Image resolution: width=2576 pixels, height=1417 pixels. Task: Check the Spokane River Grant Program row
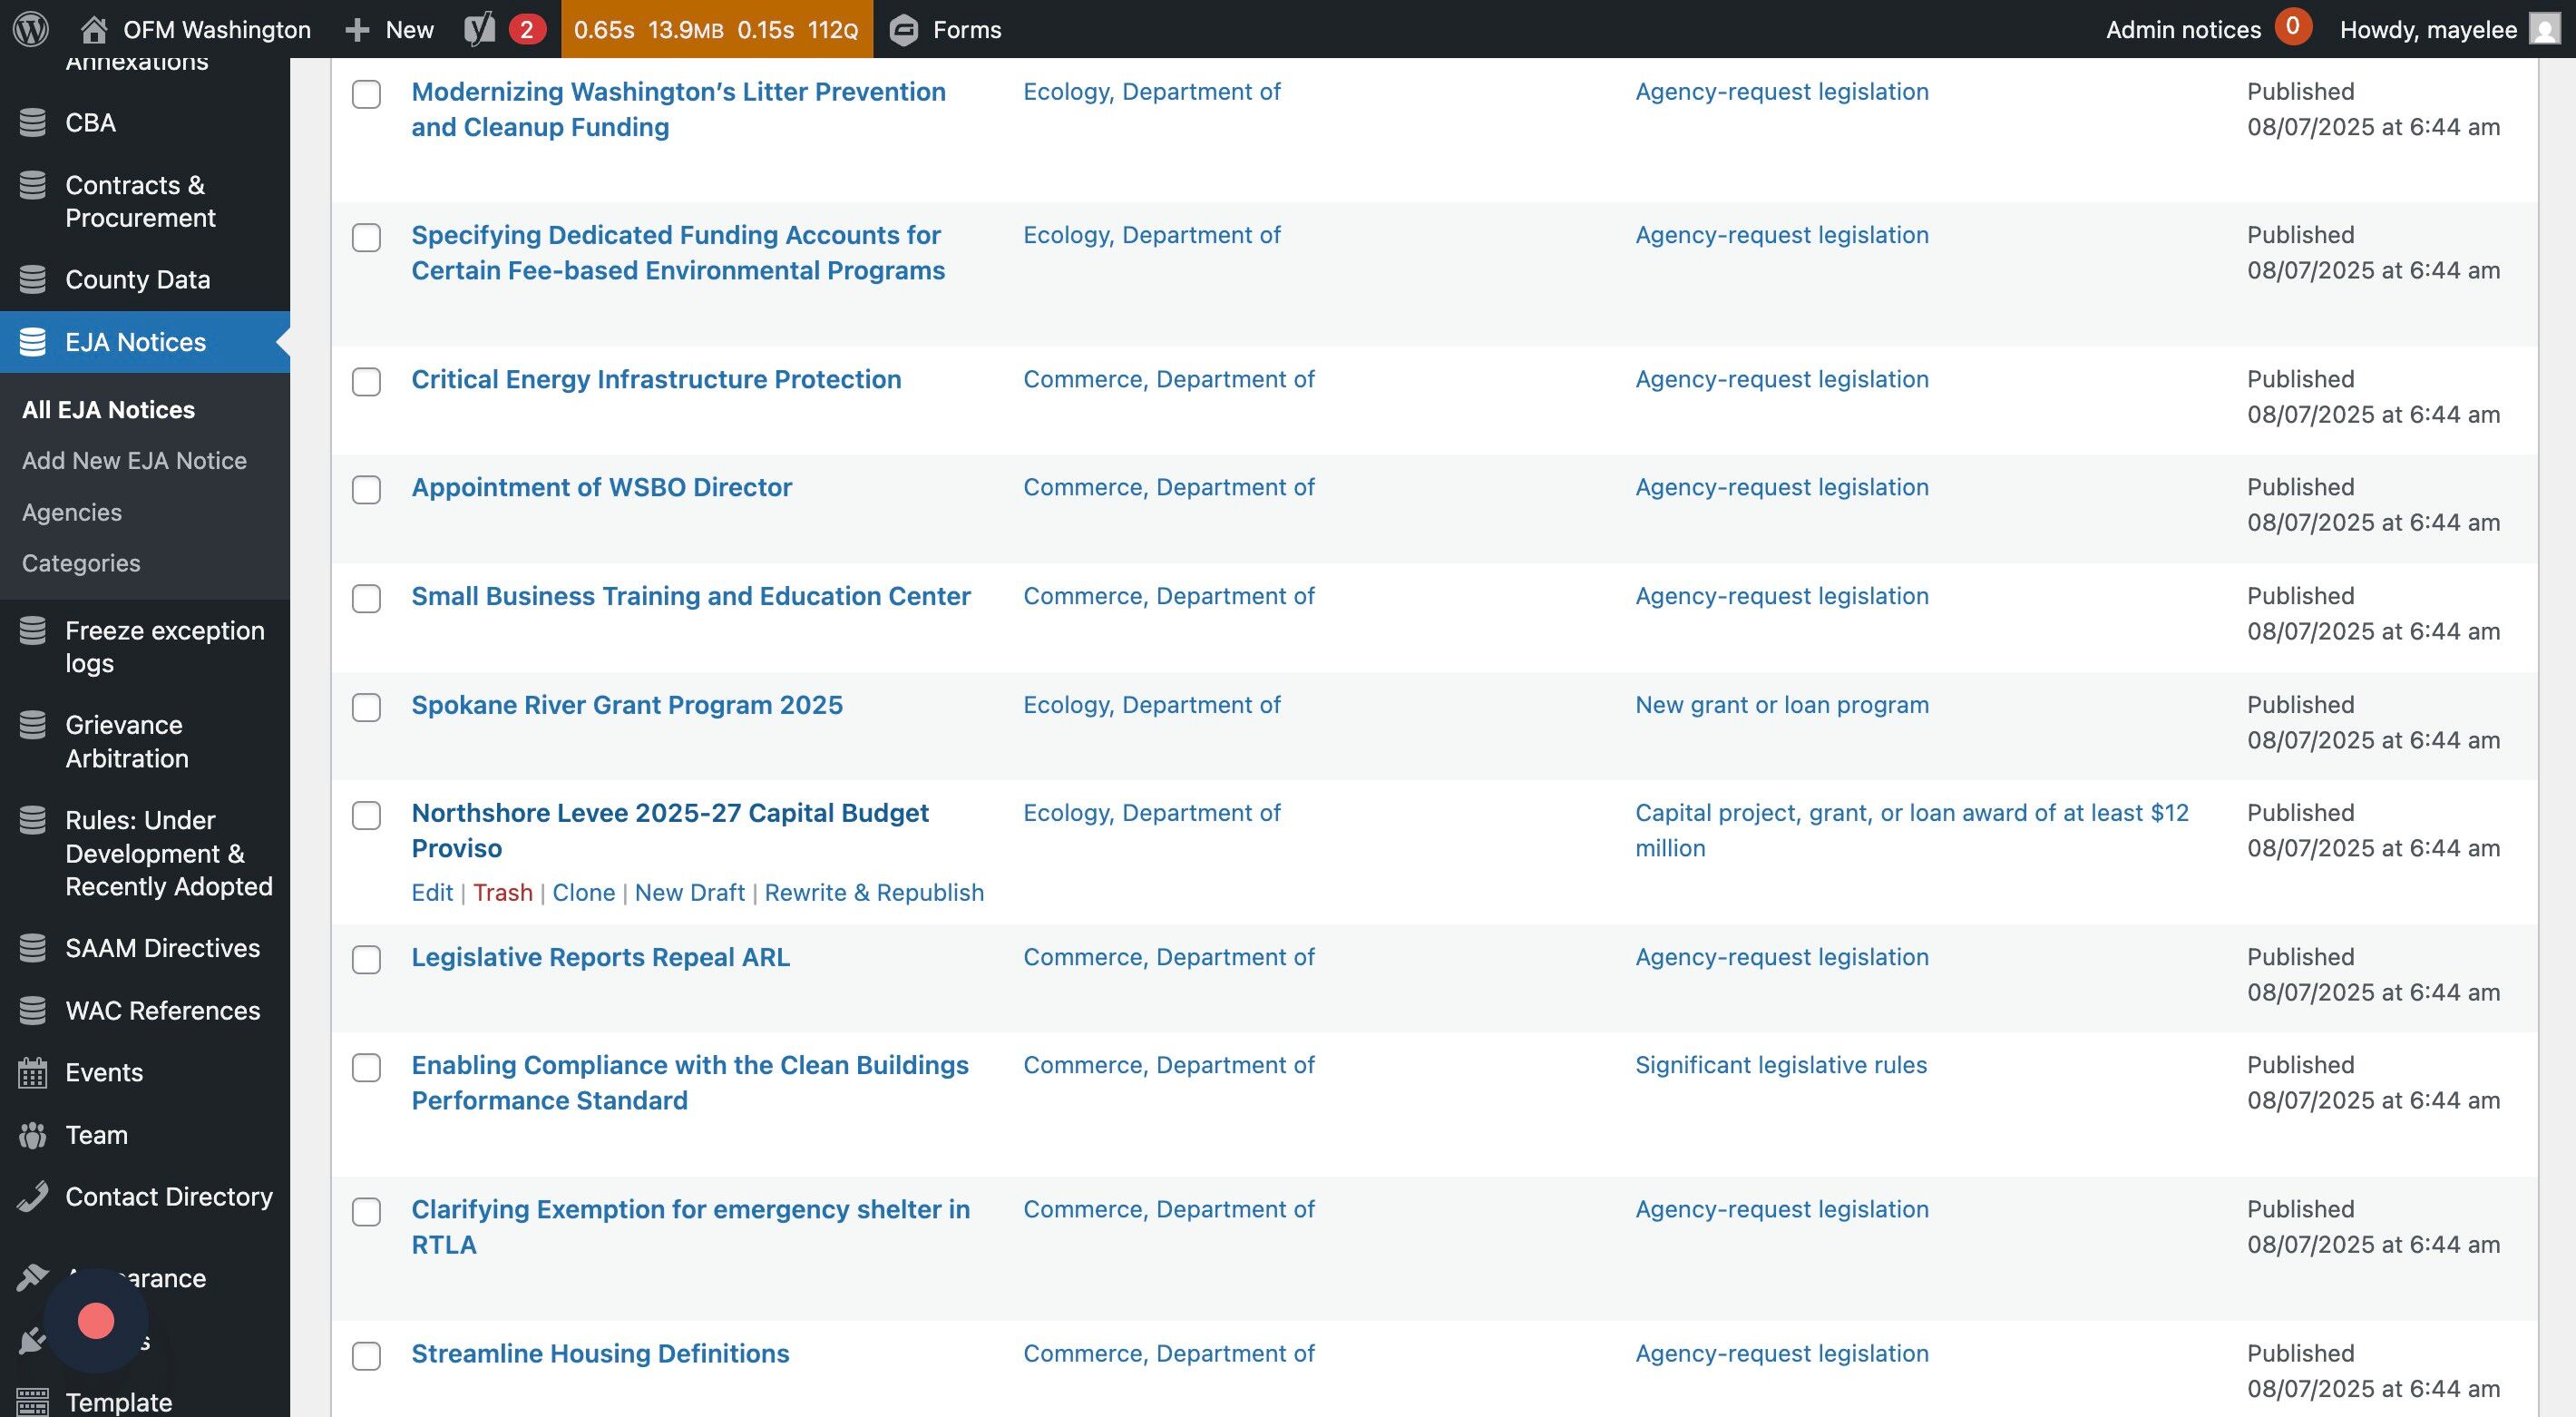coord(366,707)
